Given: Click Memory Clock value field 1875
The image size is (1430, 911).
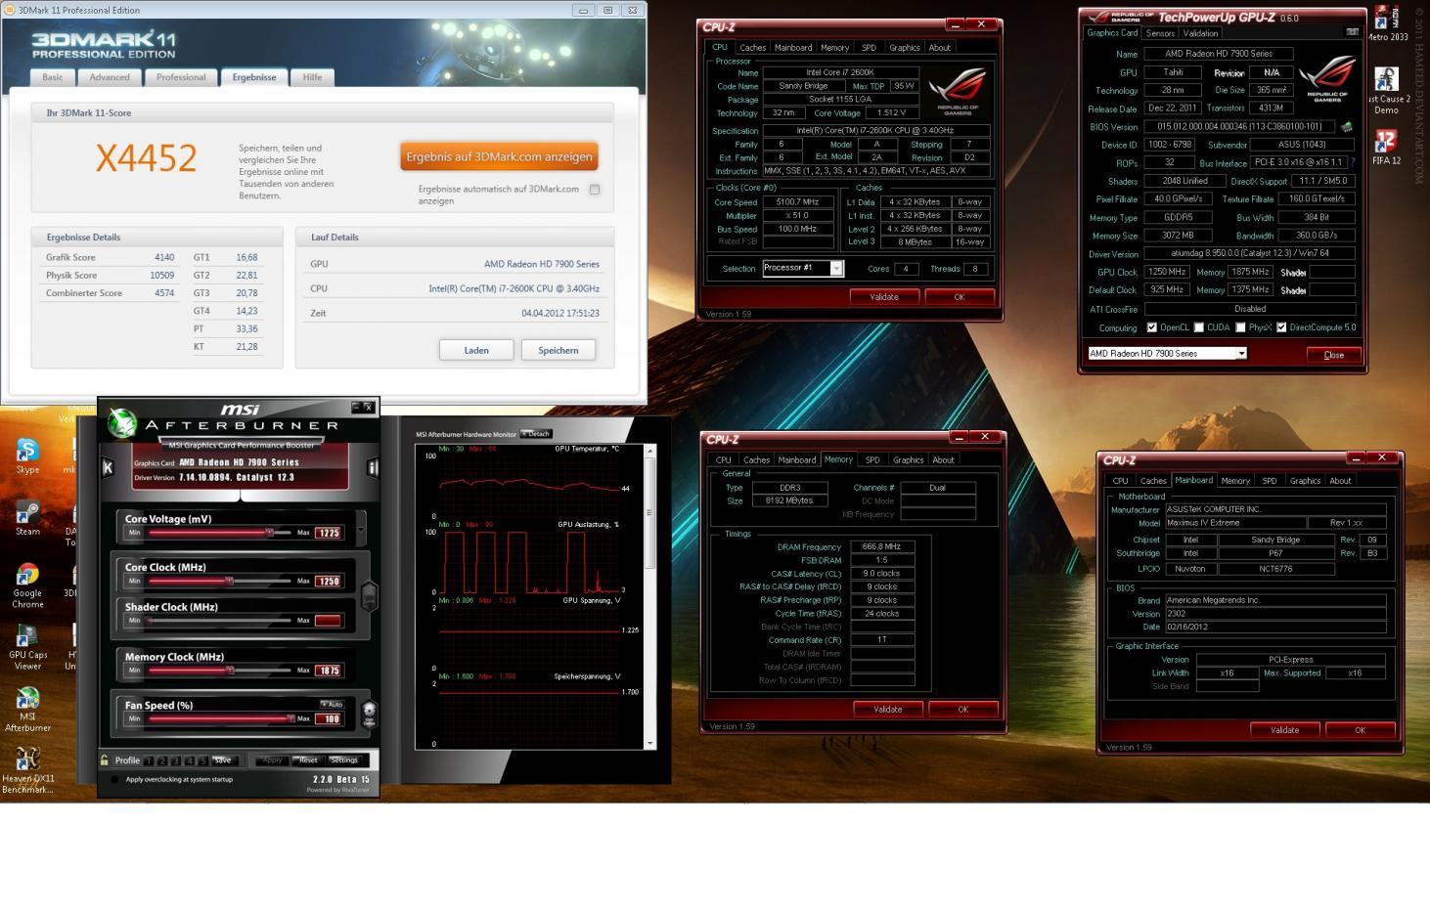Looking at the screenshot, I should tap(328, 671).
